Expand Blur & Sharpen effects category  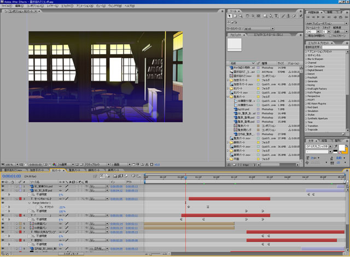(x=306, y=59)
